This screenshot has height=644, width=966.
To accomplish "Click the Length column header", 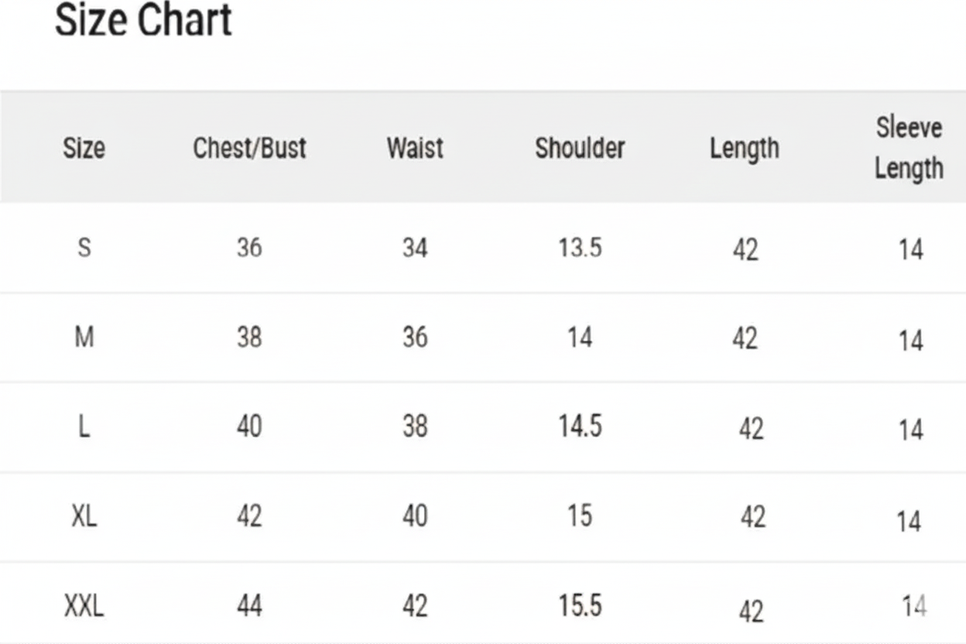I will (745, 148).
